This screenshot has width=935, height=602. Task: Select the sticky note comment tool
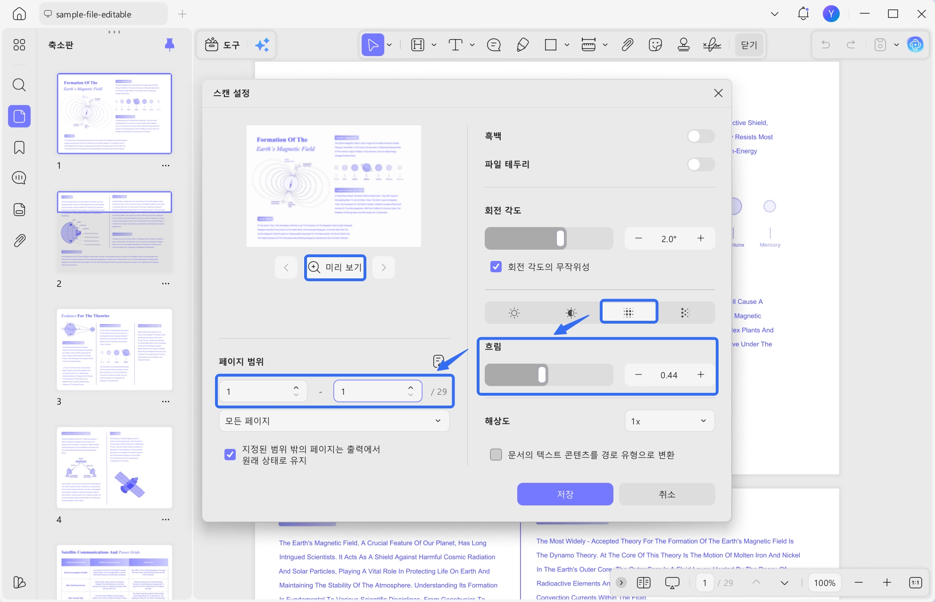tap(494, 45)
